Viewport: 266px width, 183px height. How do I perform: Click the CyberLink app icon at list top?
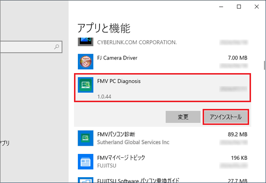pos(86,42)
